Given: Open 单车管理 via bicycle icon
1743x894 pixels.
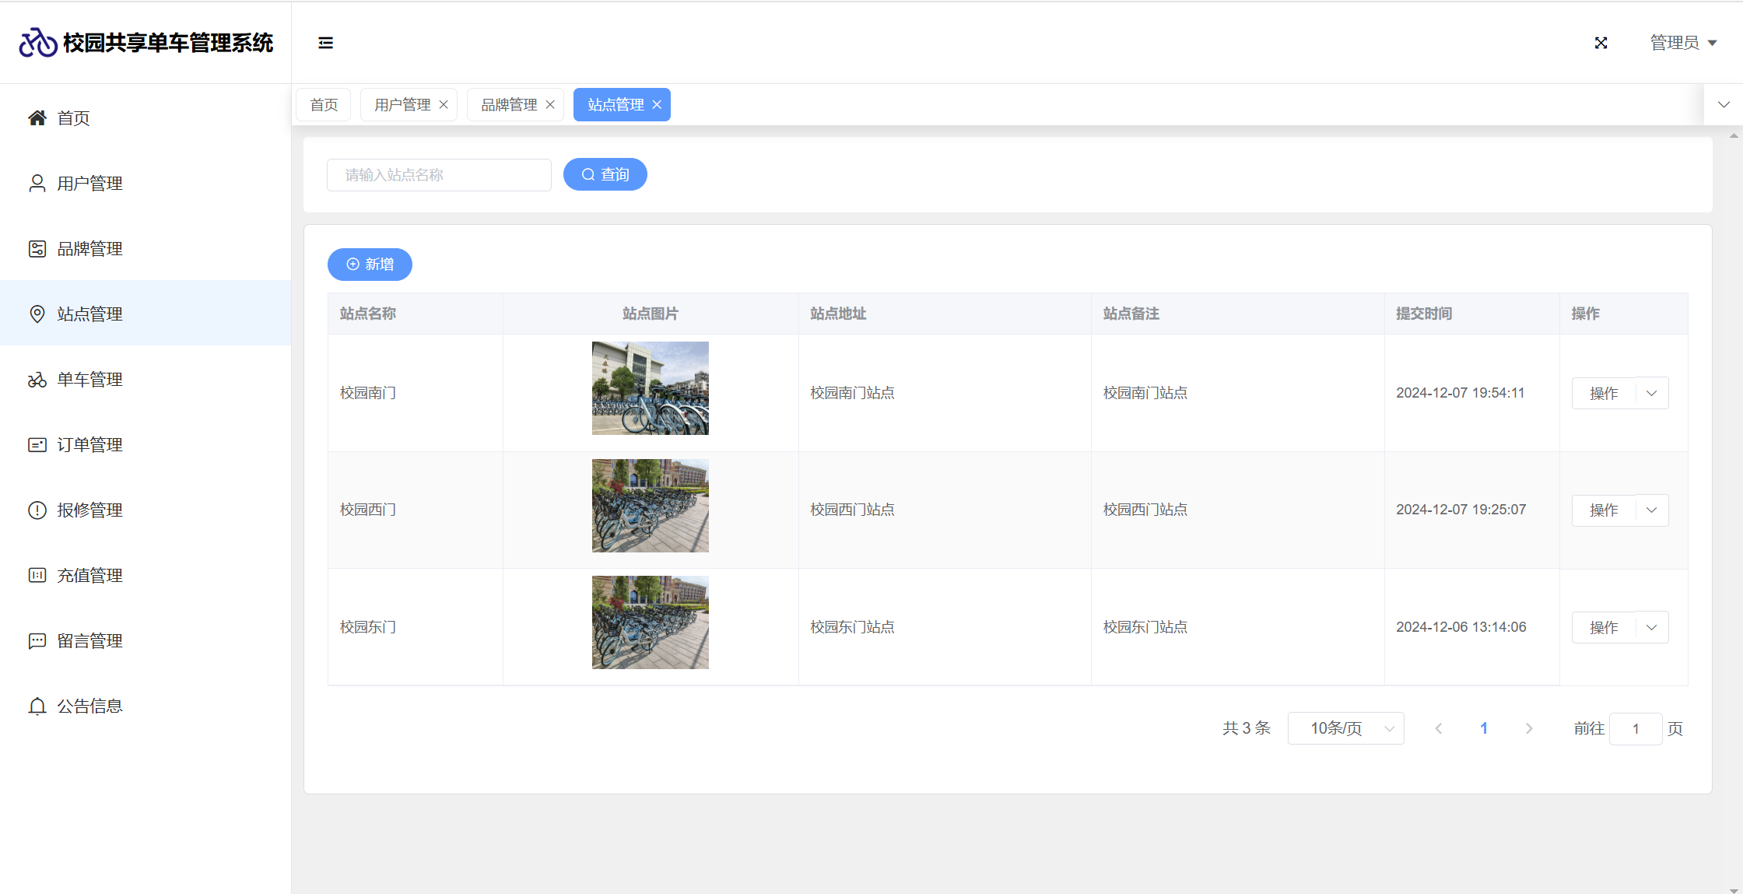Looking at the screenshot, I should click(37, 380).
